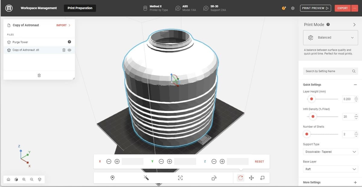The height and width of the screenshot is (187, 362).
Task: Click the Infill Density value 20 field
Action: (348, 117)
